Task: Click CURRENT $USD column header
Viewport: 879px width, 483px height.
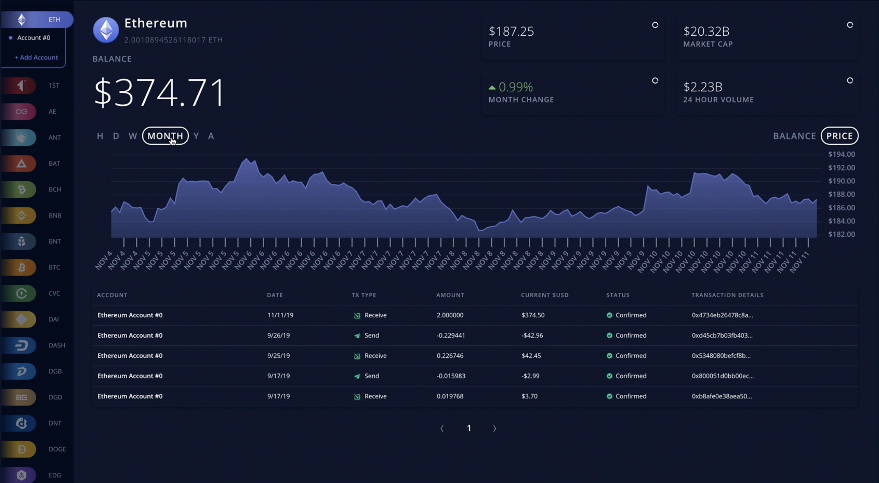Action: pyautogui.click(x=545, y=295)
